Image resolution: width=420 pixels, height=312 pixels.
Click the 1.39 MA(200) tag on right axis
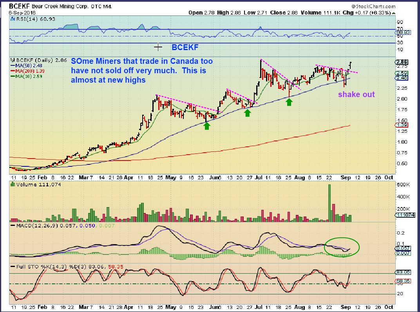click(401, 125)
